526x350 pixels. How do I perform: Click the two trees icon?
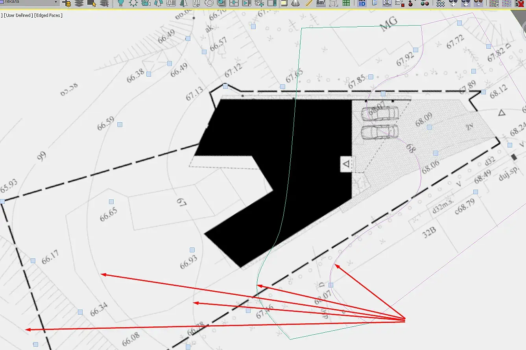click(x=159, y=4)
